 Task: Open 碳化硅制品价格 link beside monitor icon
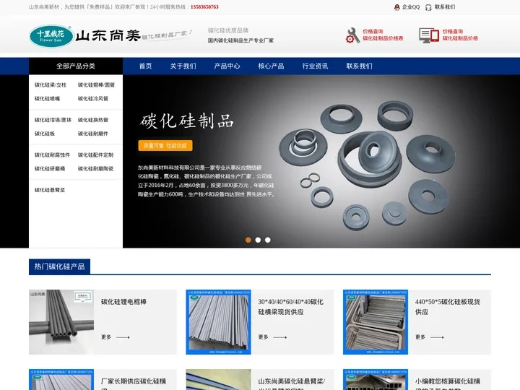pos(460,38)
